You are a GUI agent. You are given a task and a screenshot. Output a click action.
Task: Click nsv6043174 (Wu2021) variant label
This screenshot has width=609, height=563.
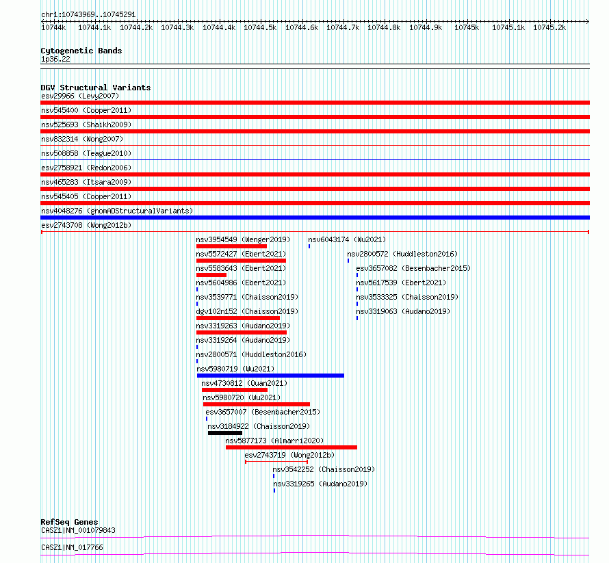(347, 239)
